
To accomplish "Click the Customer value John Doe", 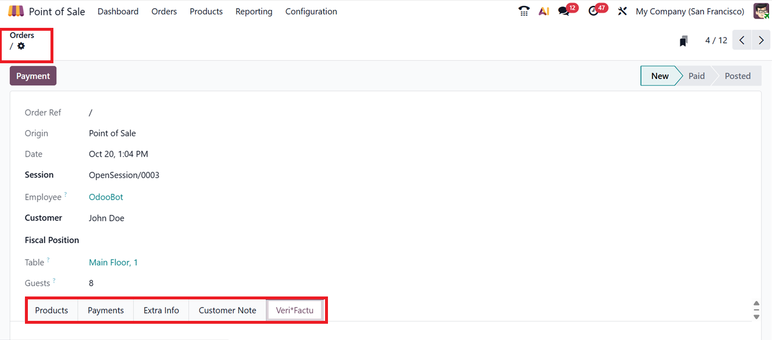I will click(x=106, y=218).
